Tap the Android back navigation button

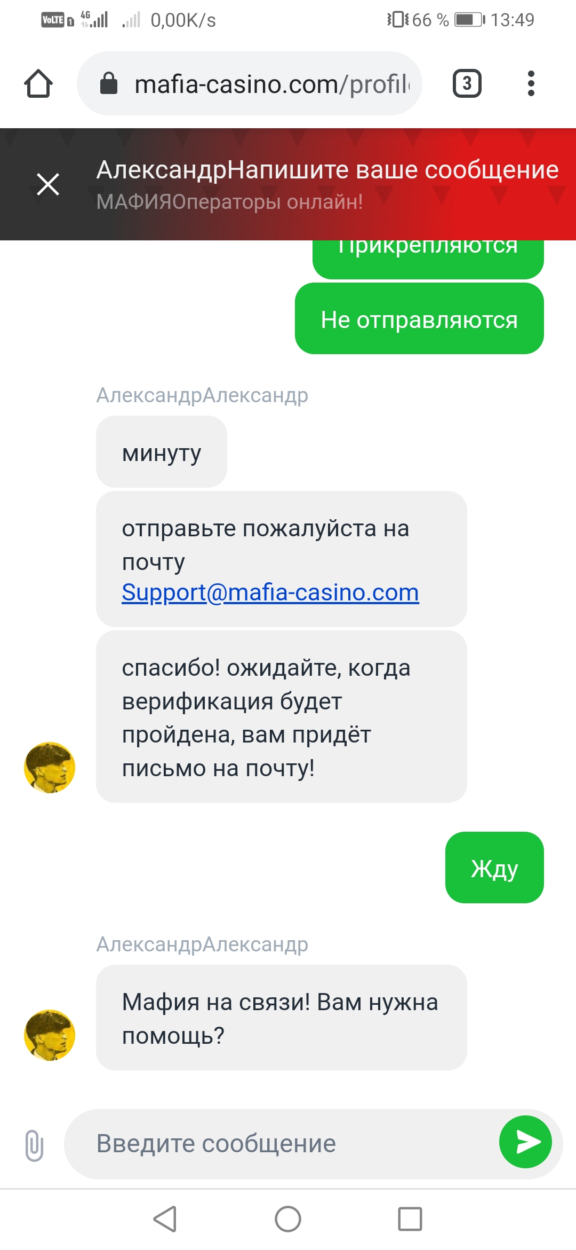tap(165, 1219)
